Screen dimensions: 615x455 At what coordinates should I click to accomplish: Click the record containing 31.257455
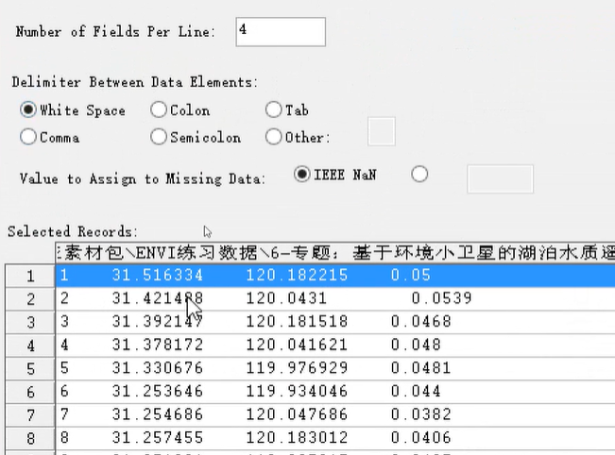(x=335, y=437)
